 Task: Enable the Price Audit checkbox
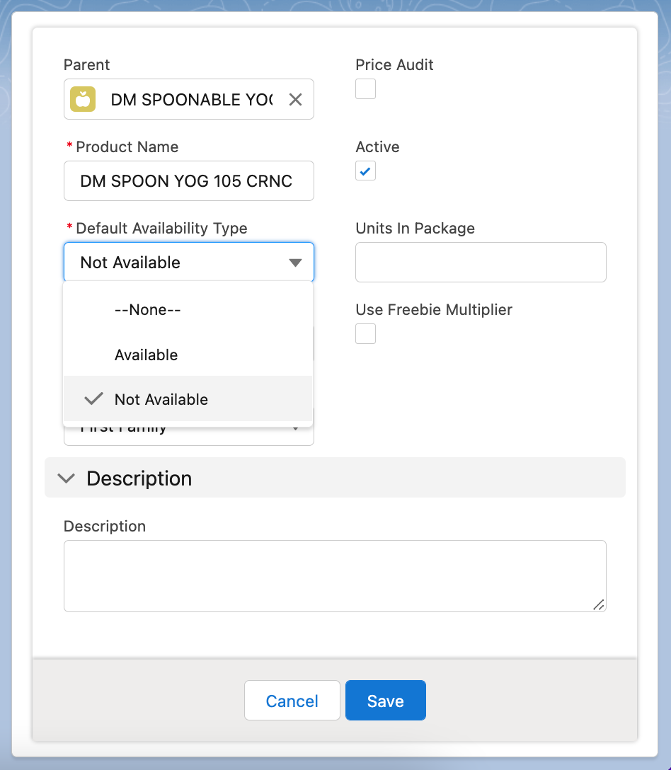[365, 89]
